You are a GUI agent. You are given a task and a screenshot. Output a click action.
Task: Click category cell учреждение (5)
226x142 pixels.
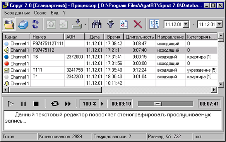point(202,70)
